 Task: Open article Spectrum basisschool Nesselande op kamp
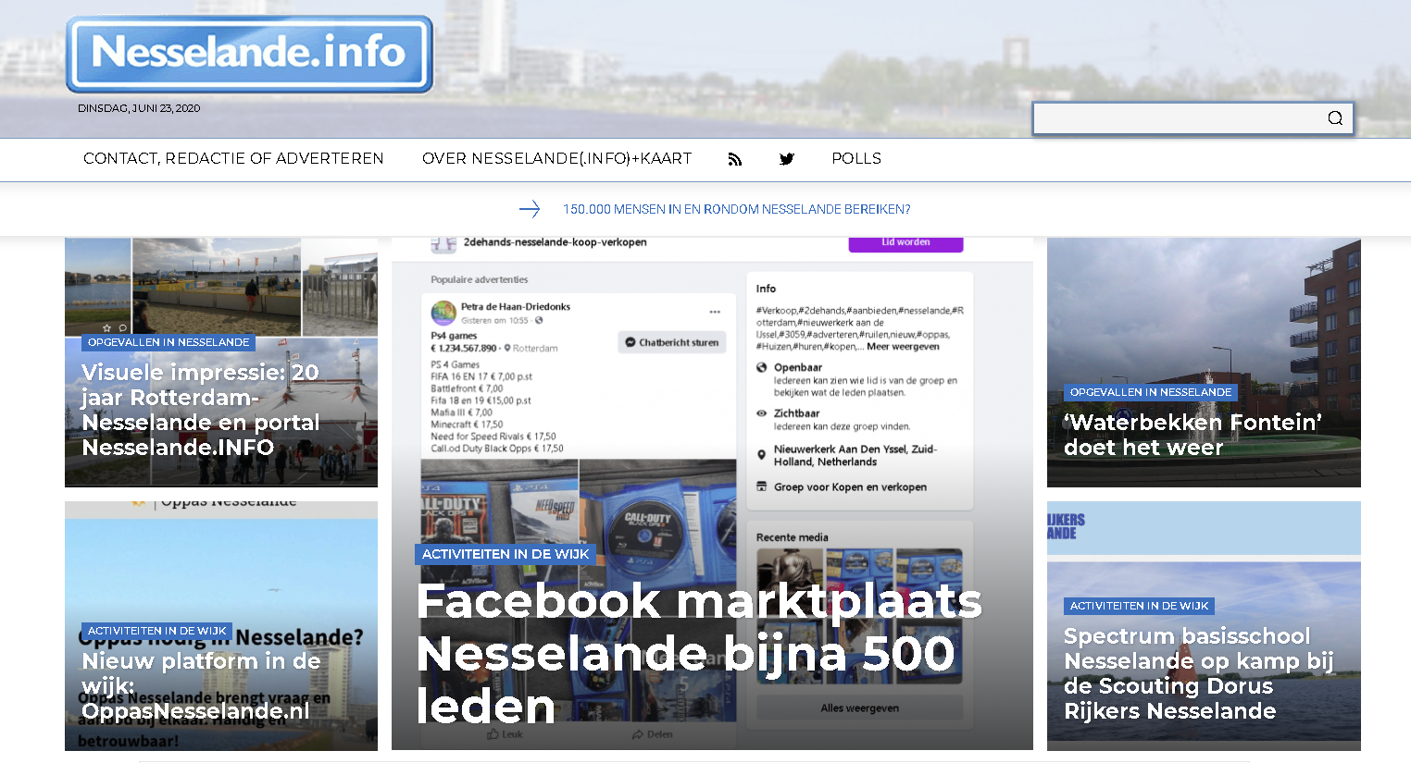1199,673
